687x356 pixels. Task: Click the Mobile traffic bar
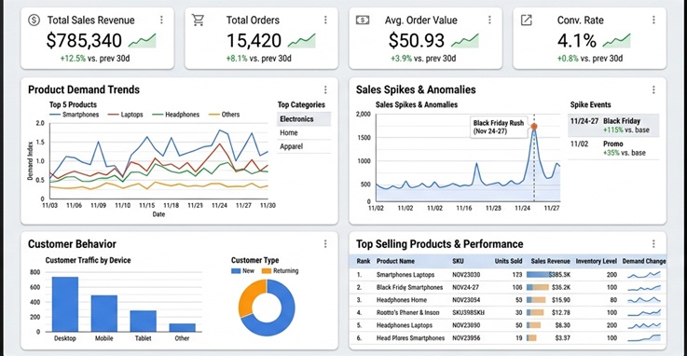(x=104, y=313)
